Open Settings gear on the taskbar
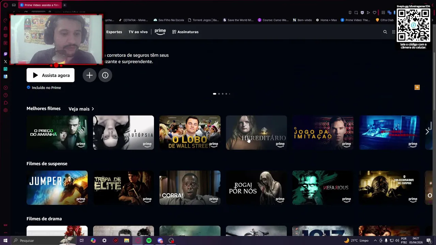Image resolution: width=436 pixels, height=245 pixels. pos(104,241)
